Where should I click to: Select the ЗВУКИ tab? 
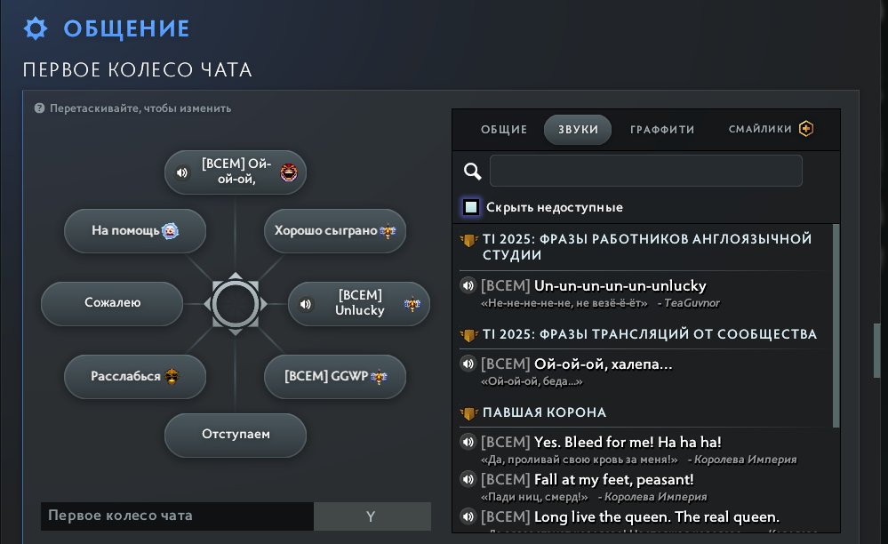pos(578,130)
